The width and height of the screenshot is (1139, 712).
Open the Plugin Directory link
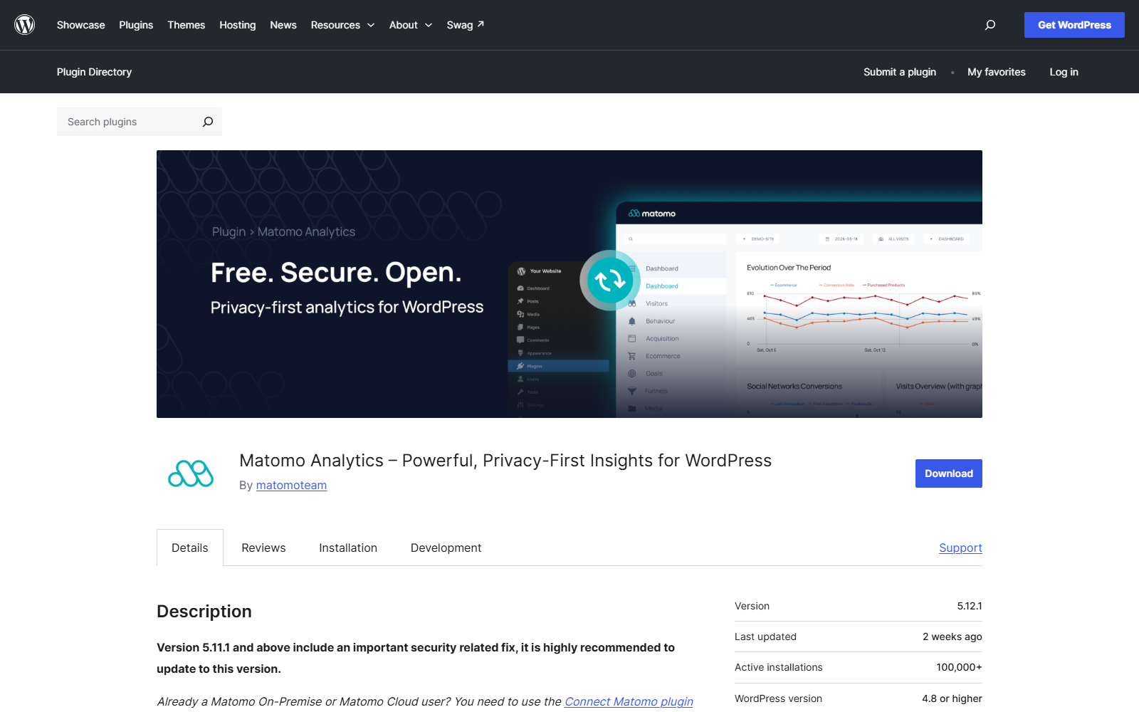point(94,72)
